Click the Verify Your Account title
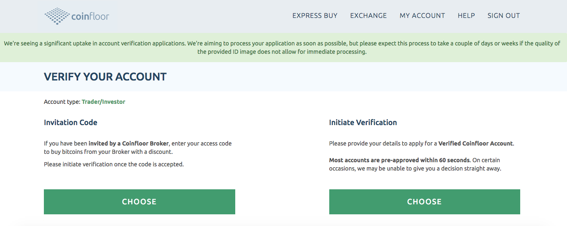Image resolution: width=567 pixels, height=226 pixels. [x=105, y=77]
